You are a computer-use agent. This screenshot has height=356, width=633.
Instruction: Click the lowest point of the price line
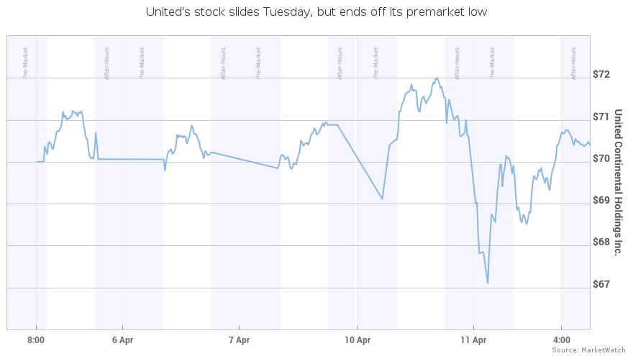(x=488, y=283)
